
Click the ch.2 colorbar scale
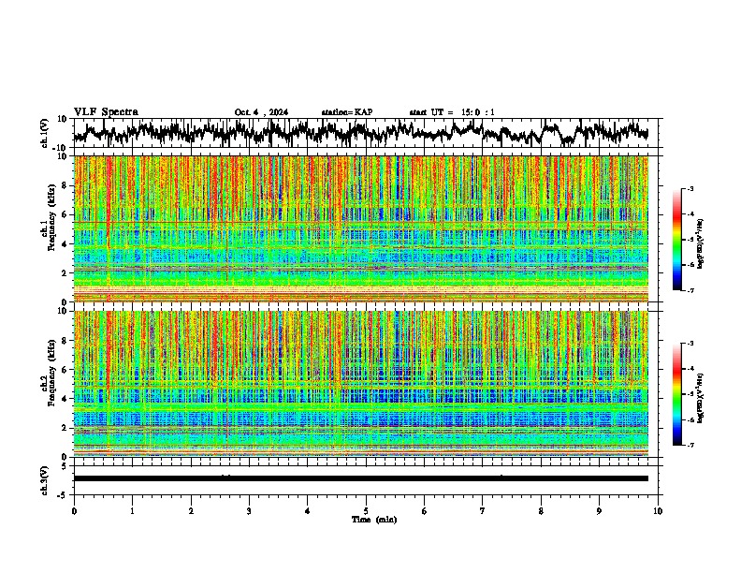[676, 394]
